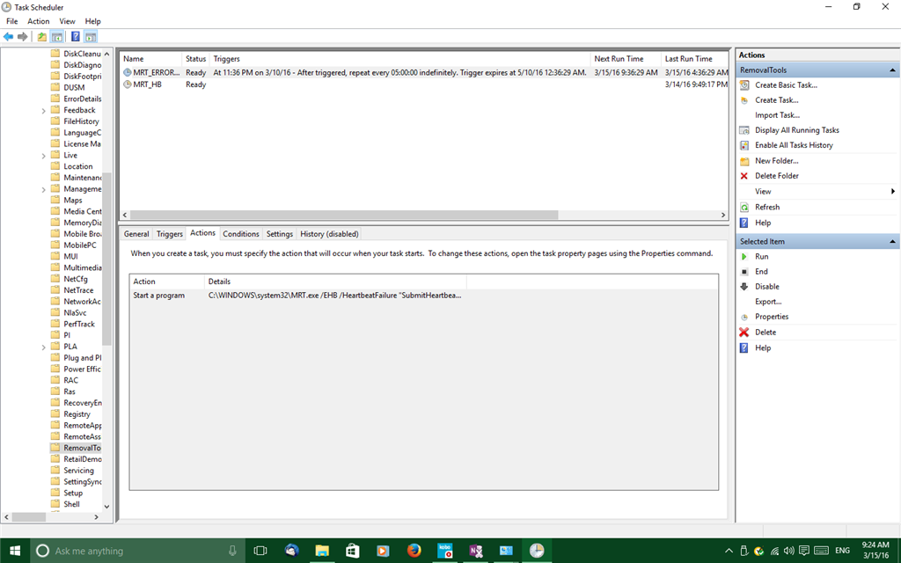Click the Task View taskbar icon
Image resolution: width=901 pixels, height=563 pixels.
point(260,551)
